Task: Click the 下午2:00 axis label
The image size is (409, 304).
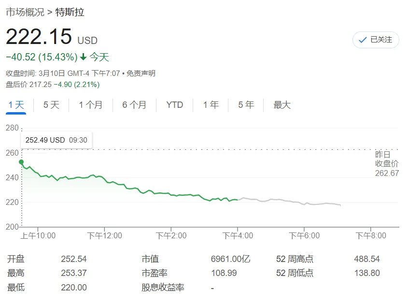Action: (x=171, y=236)
